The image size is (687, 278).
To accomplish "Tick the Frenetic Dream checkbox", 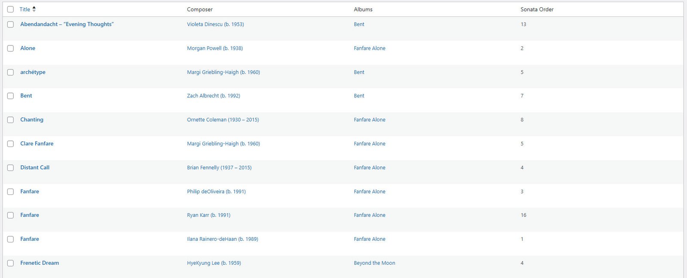I will 10,263.
